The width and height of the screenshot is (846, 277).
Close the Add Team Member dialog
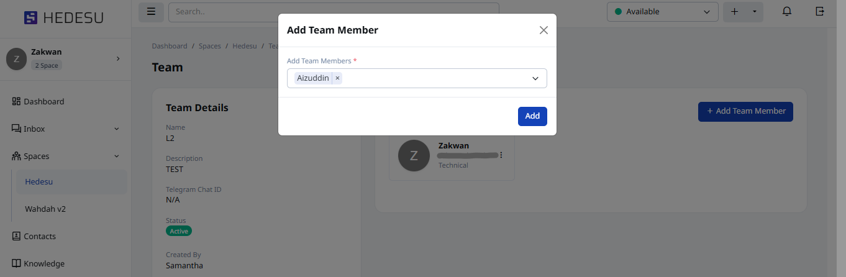(544, 30)
